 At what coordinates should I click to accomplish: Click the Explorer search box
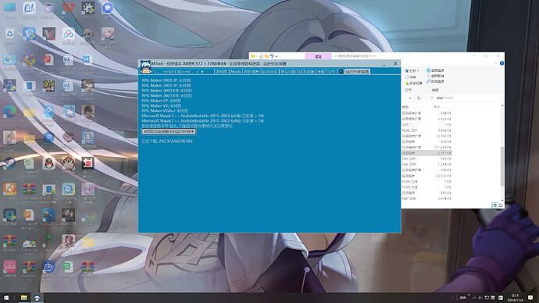464,98
